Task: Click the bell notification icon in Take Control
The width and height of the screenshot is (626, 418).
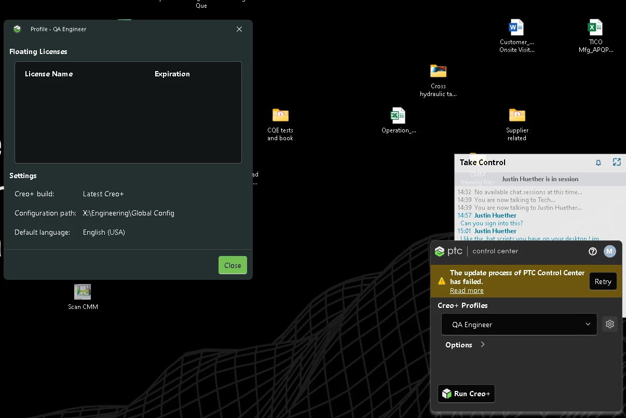Action: pyautogui.click(x=598, y=163)
